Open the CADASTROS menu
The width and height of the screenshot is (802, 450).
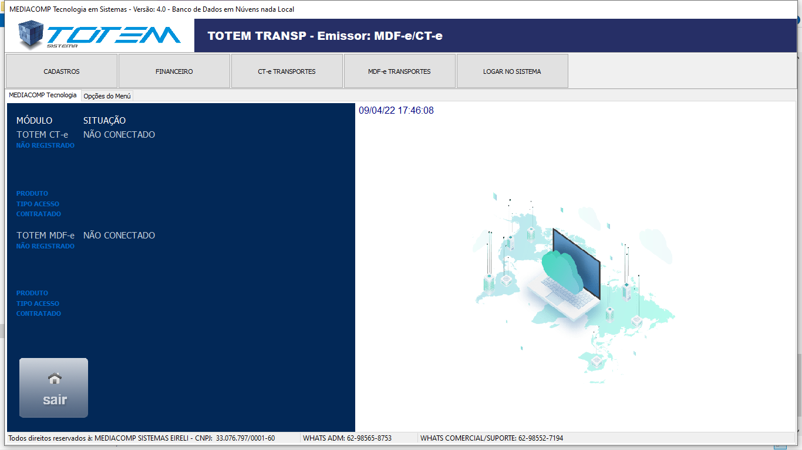(x=62, y=71)
